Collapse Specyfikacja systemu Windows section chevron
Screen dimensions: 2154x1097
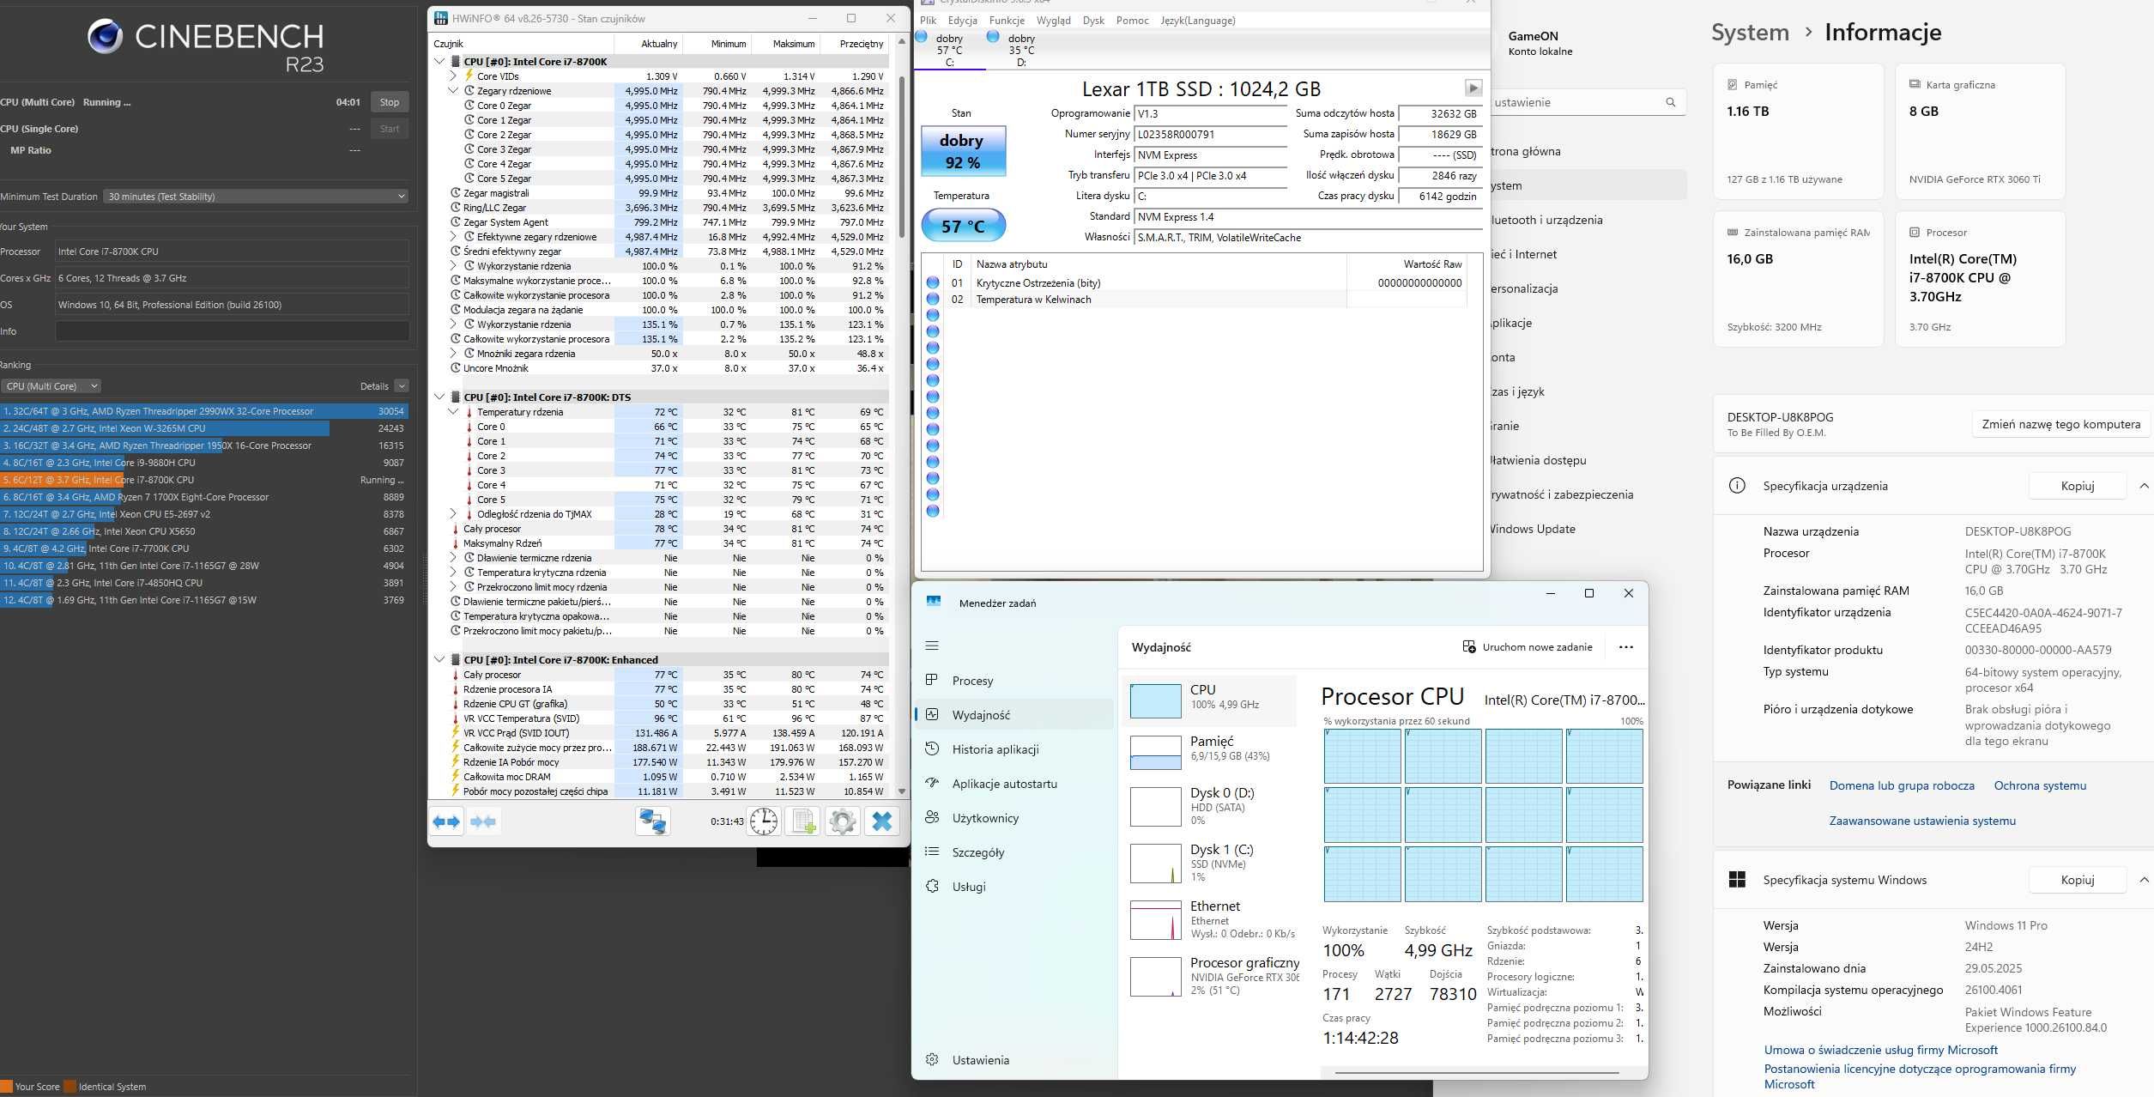pyautogui.click(x=2144, y=880)
